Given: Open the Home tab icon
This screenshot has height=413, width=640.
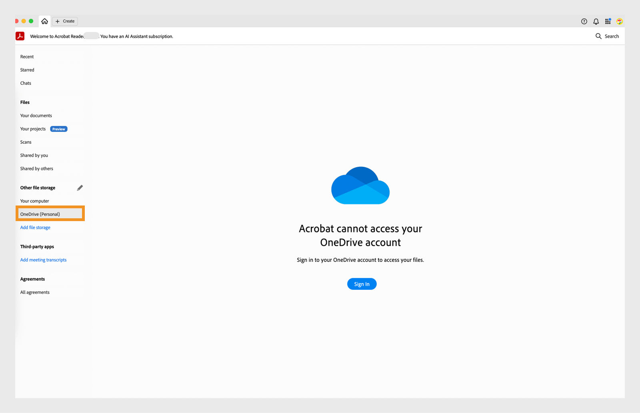Looking at the screenshot, I should (x=44, y=21).
